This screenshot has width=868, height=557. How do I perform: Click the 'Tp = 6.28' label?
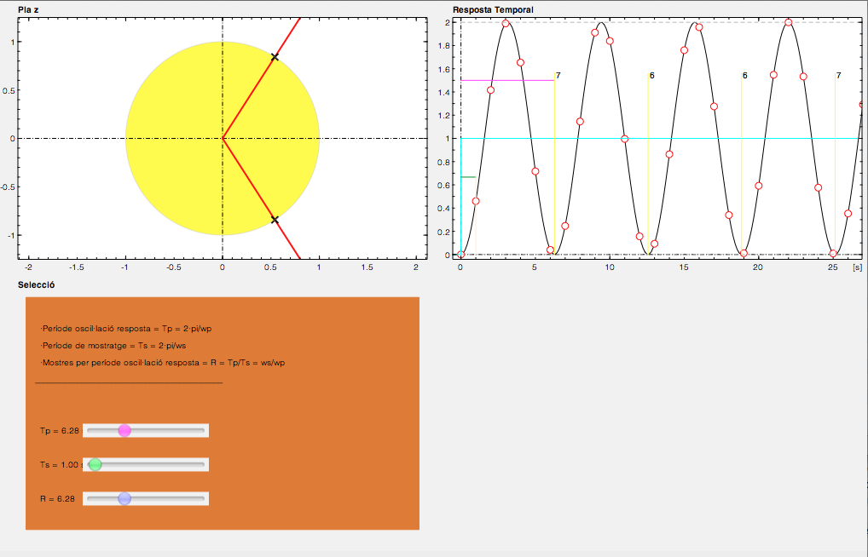pyautogui.click(x=59, y=430)
